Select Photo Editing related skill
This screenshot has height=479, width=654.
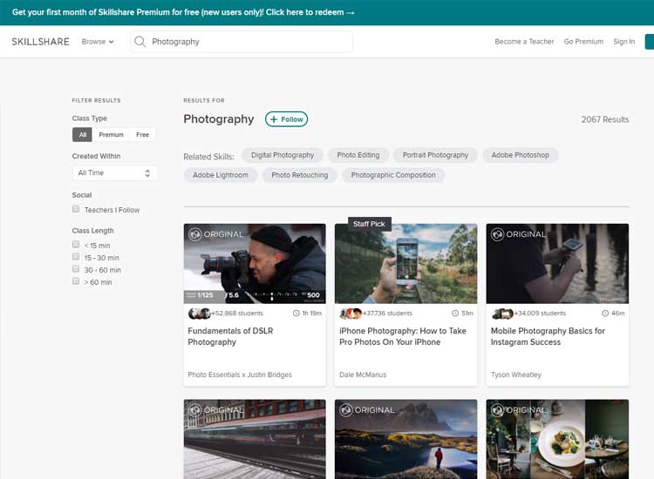[358, 155]
